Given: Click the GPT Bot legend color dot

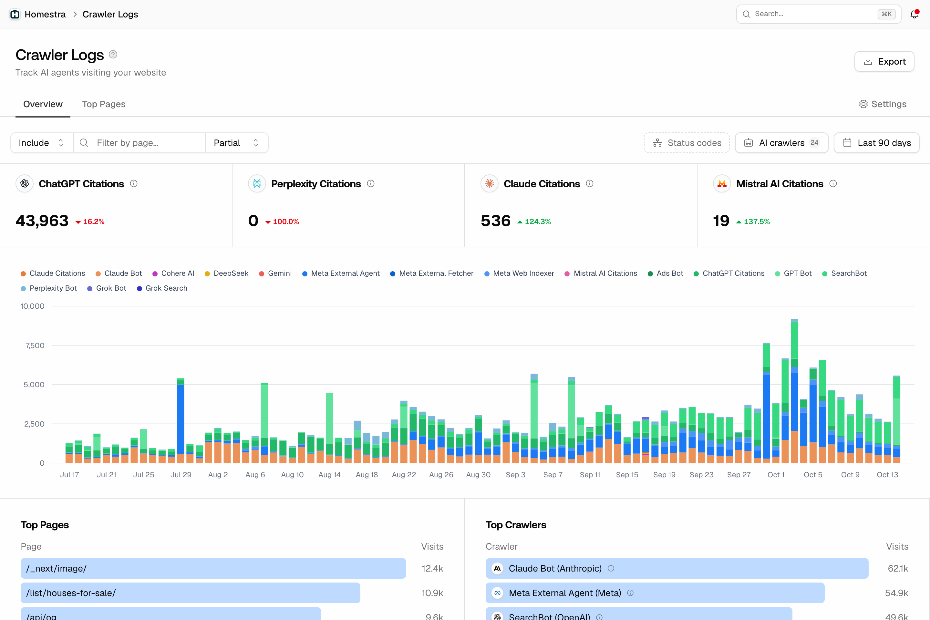Looking at the screenshot, I should click(x=777, y=274).
